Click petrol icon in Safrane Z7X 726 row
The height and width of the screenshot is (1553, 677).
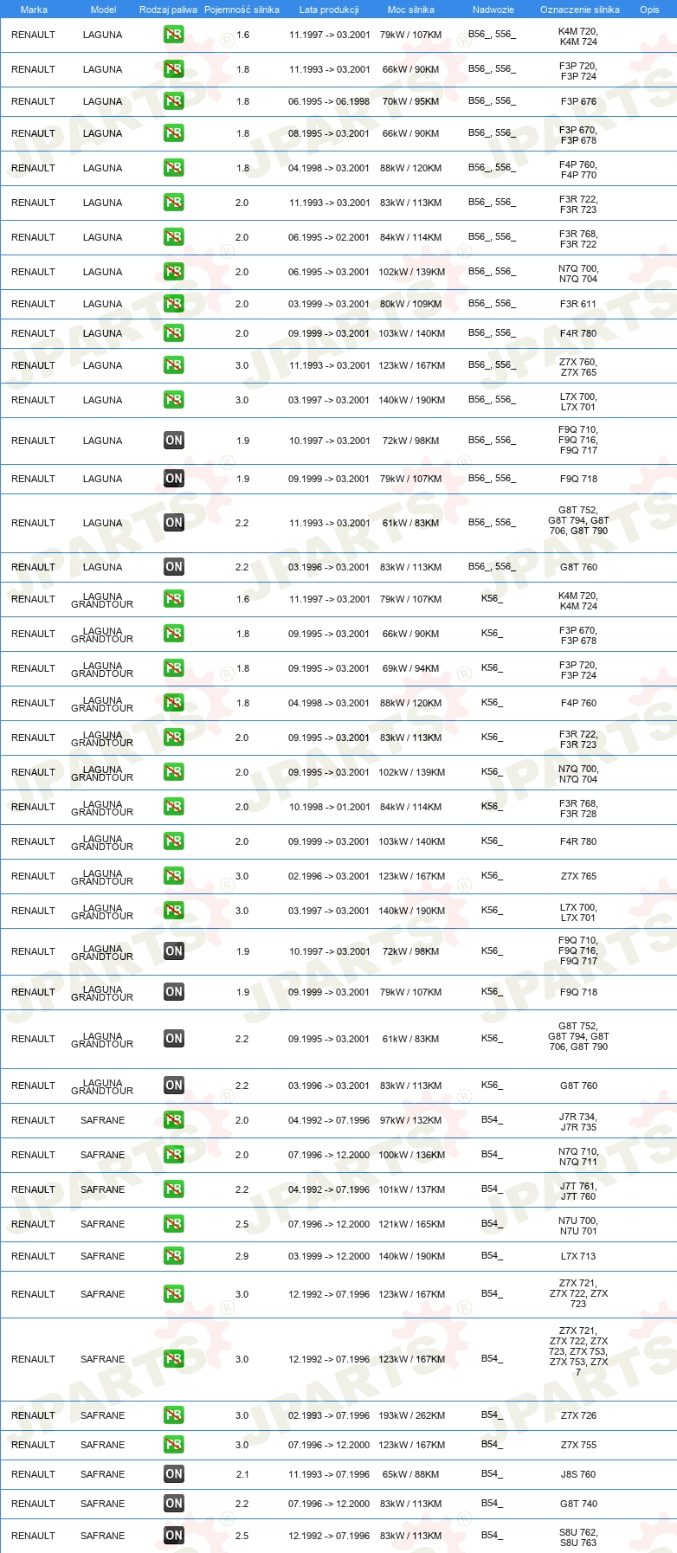[174, 1415]
